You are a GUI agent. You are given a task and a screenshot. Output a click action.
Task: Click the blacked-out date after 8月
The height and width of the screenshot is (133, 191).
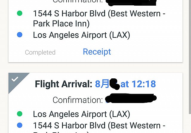click(115, 84)
